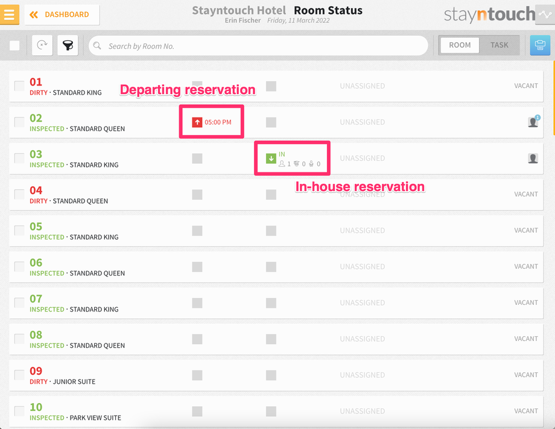
Task: Click the 05:00 PM departure time
Action: (218, 122)
